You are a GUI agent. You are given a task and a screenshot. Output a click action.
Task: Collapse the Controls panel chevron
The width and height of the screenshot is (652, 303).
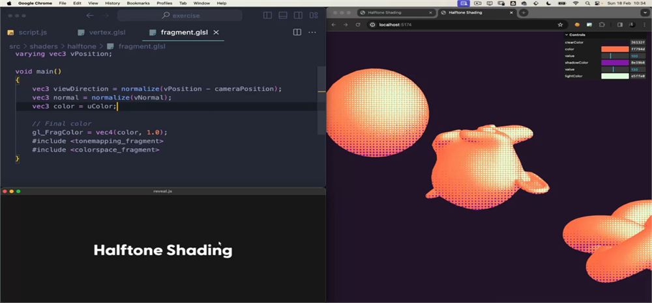567,35
